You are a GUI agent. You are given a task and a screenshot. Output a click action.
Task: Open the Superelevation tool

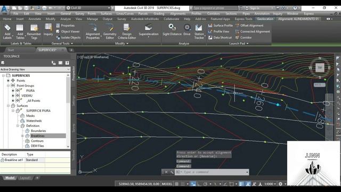[x=149, y=30]
